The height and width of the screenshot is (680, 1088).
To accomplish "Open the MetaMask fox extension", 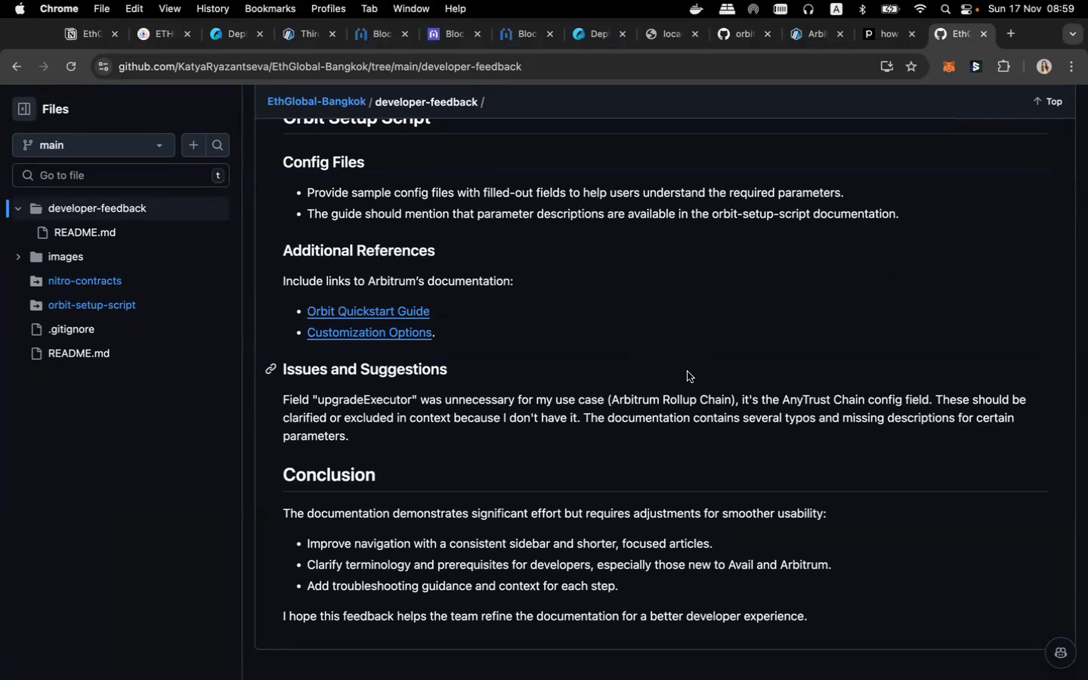I will point(949,67).
